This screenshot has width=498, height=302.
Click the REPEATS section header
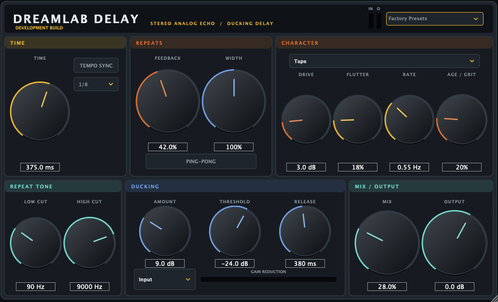201,43
